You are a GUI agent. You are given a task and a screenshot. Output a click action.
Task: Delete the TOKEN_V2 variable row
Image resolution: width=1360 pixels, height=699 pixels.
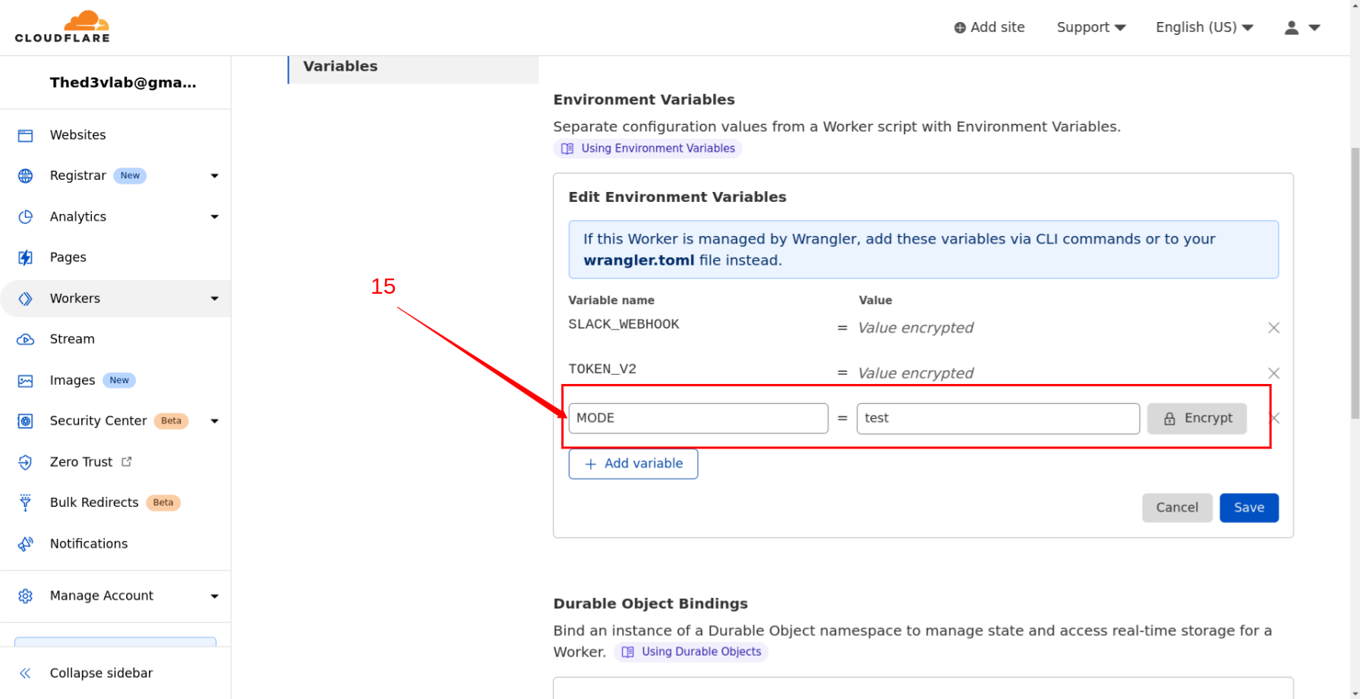(1273, 373)
